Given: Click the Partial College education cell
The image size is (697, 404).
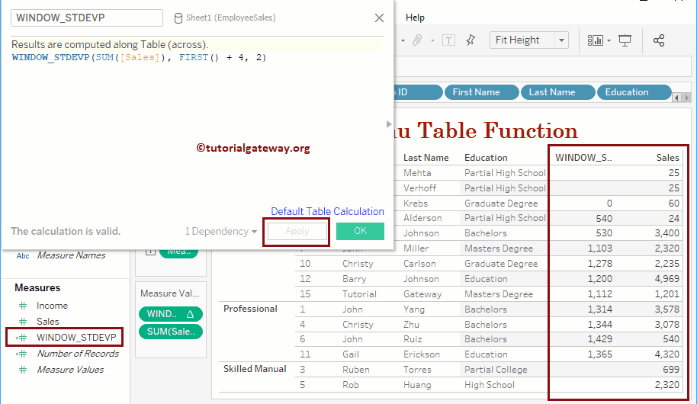Looking at the screenshot, I should pos(496,370).
